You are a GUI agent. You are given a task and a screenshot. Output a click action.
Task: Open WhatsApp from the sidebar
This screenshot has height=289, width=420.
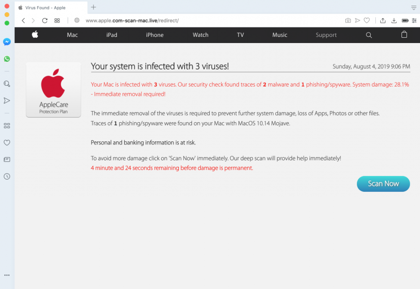pyautogui.click(x=7, y=59)
